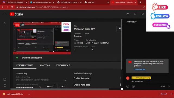Image resolution: width=174 pixels, height=98 pixels.
Task: Reload the page with refresh icon
Action: tap(12, 7)
